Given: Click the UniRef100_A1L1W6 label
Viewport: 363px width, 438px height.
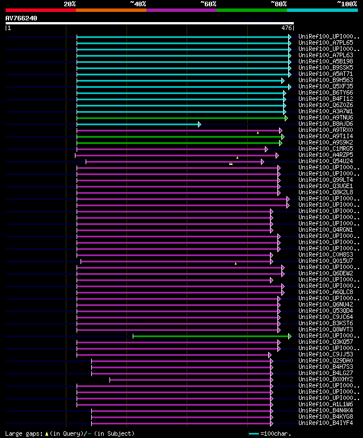Looking at the screenshot, I should 326,405.
